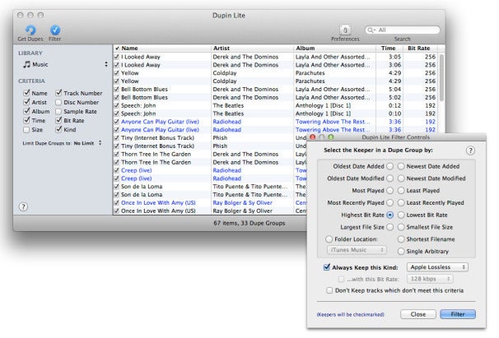499x338 pixels.
Task: Close the Dupin Lite Filter Controls window
Action: pos(313,137)
